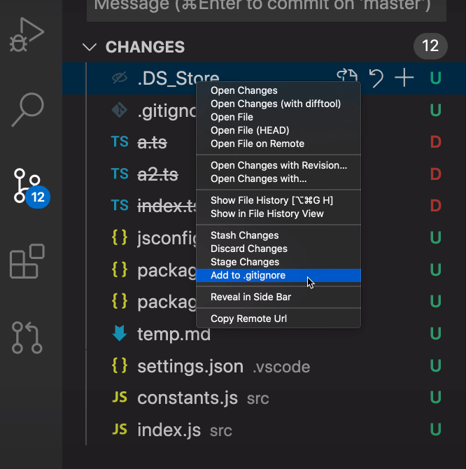Viewport: 466px width, 469px height.
Task: Stage .DS_Store with the plus icon
Action: pyautogui.click(x=404, y=78)
